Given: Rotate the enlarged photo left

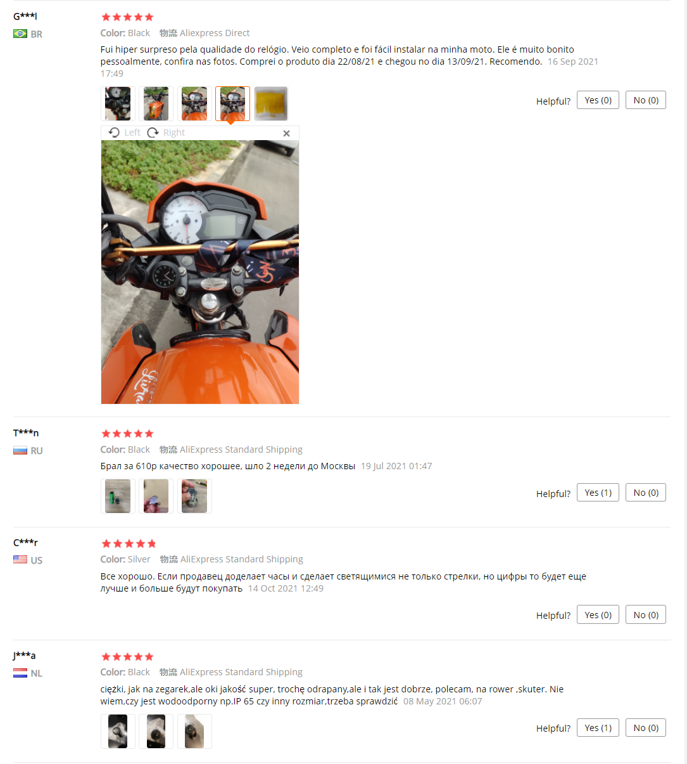Looking at the screenshot, I should tap(125, 133).
